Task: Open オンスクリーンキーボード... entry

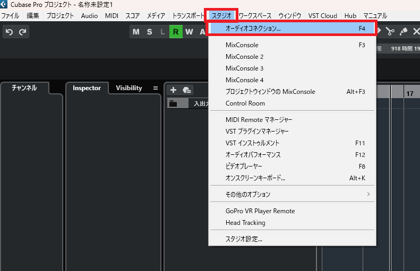Action: point(292,178)
